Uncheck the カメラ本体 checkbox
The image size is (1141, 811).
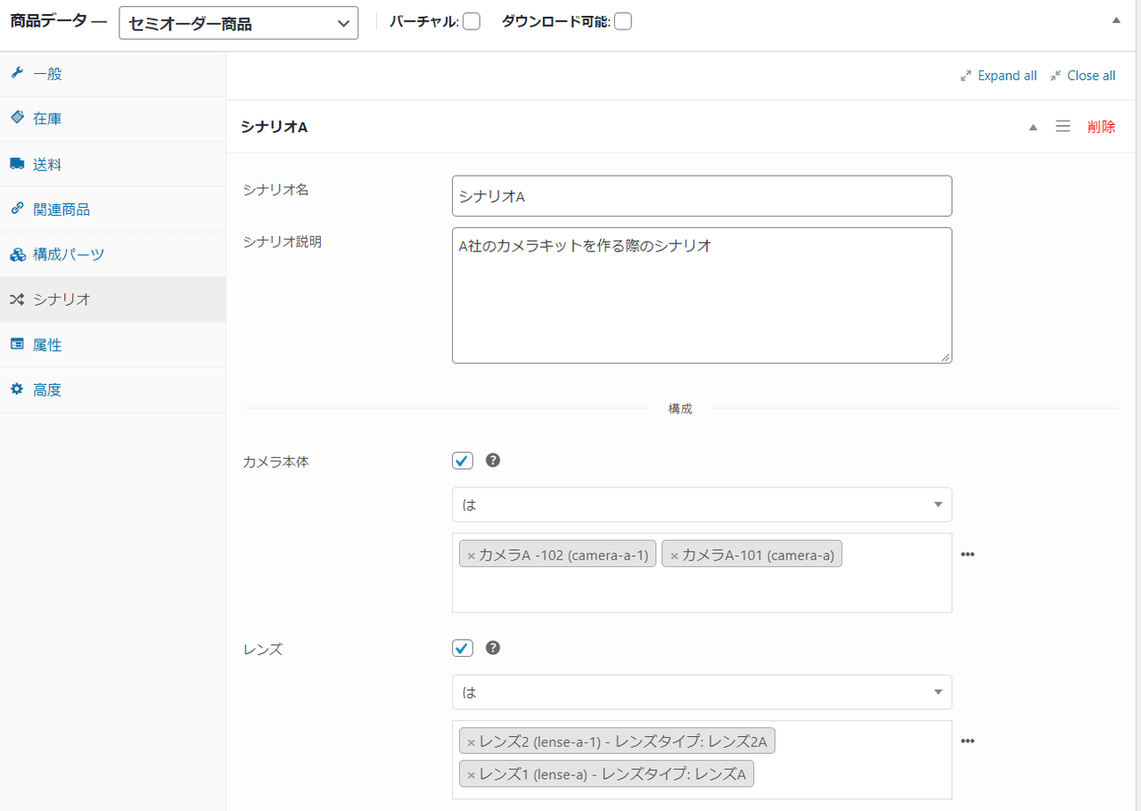coord(463,461)
